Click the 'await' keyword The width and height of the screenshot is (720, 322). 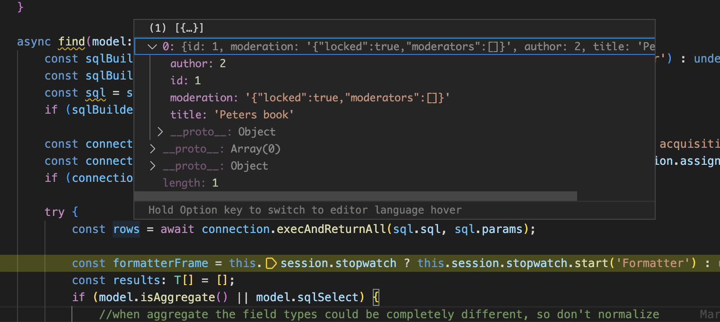(x=177, y=229)
